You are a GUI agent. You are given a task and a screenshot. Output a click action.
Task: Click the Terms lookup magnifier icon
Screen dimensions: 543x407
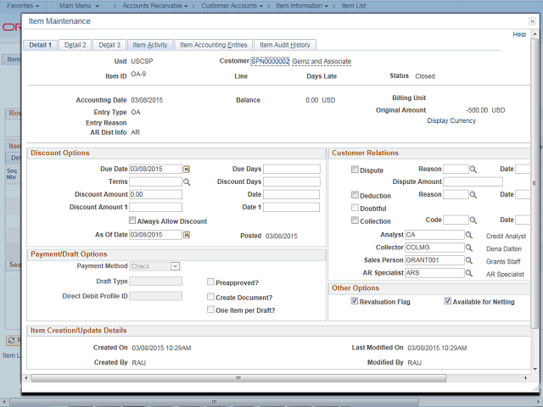point(187,182)
